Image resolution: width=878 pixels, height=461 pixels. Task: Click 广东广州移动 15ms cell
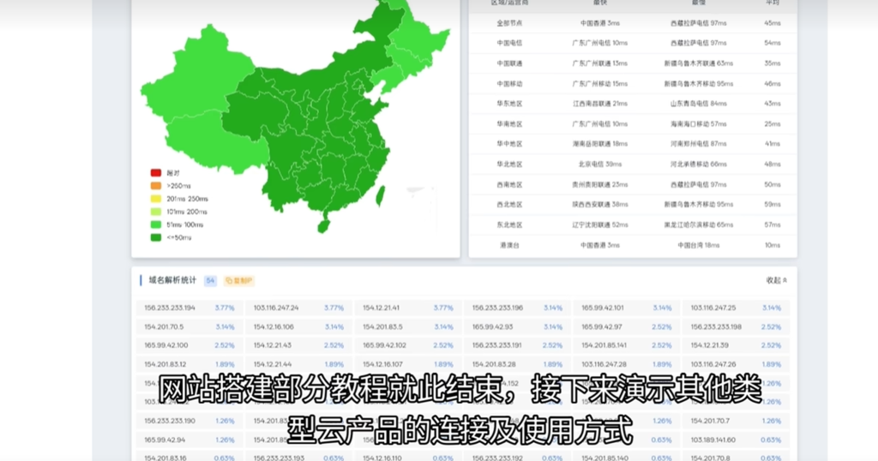pyautogui.click(x=599, y=83)
